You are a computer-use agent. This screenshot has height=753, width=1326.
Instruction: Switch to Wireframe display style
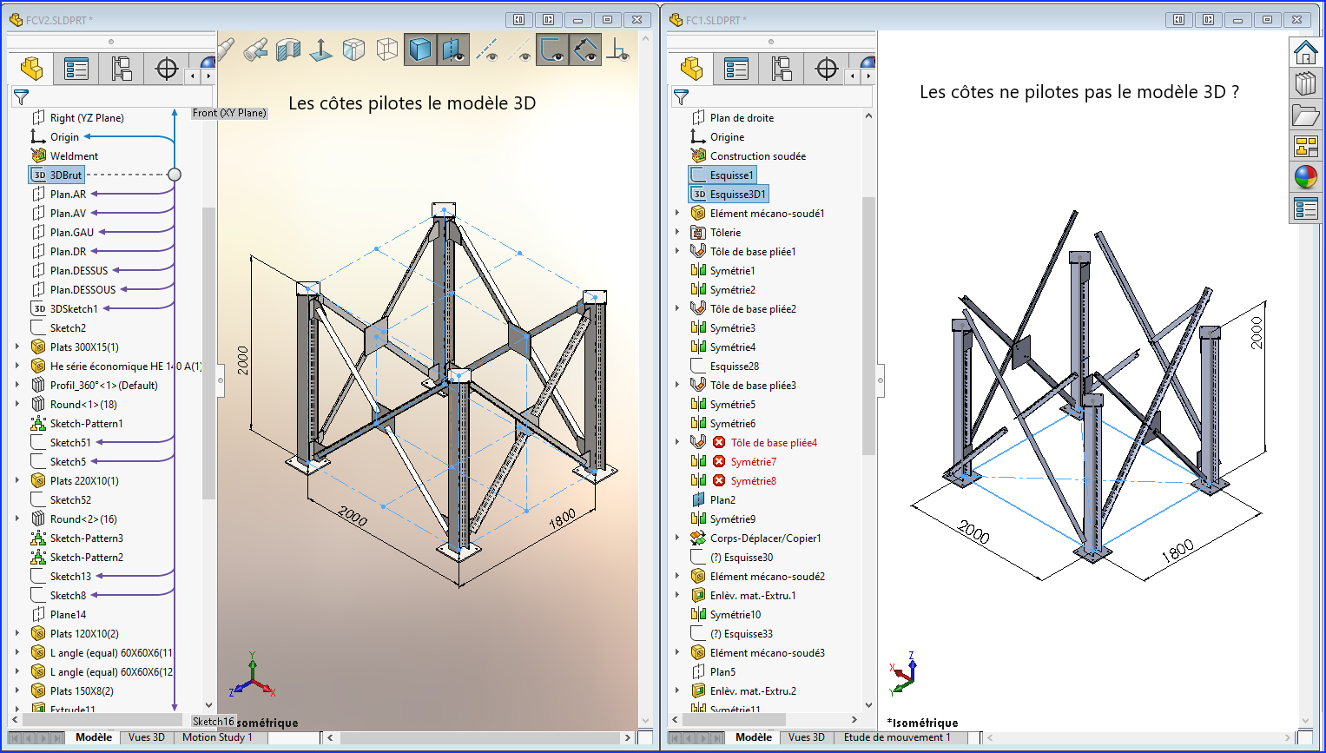(386, 50)
